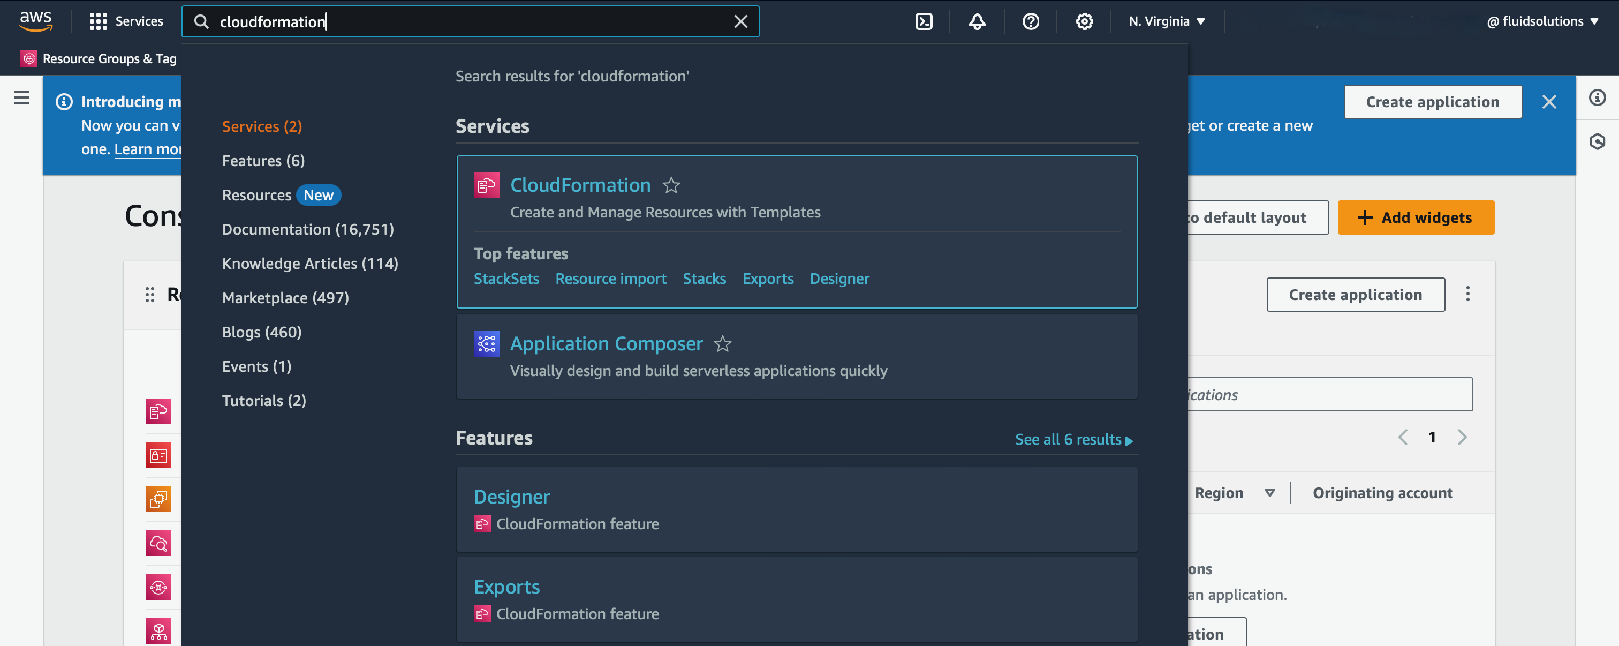Open account settings gear icon

click(1084, 21)
